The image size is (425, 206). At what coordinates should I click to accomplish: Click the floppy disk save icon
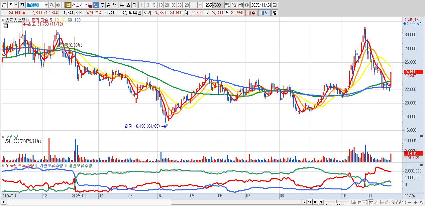[x=240, y=5]
